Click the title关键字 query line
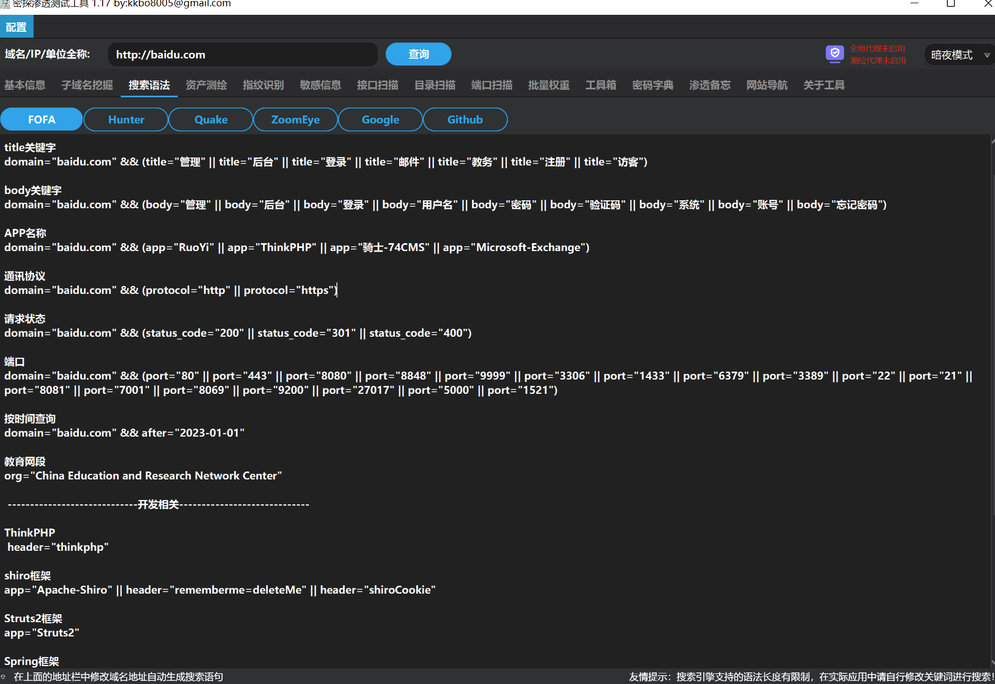 [x=326, y=162]
